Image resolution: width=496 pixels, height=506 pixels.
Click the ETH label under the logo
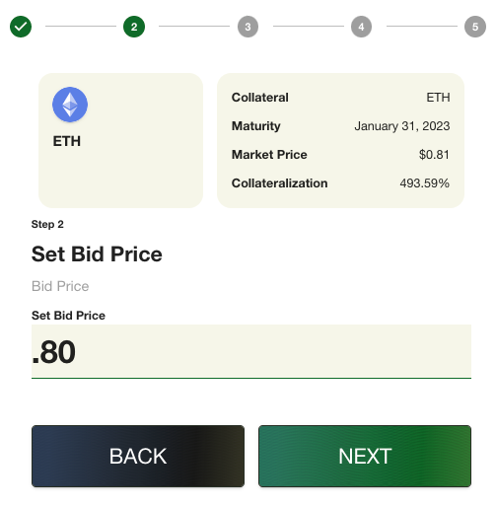click(67, 141)
